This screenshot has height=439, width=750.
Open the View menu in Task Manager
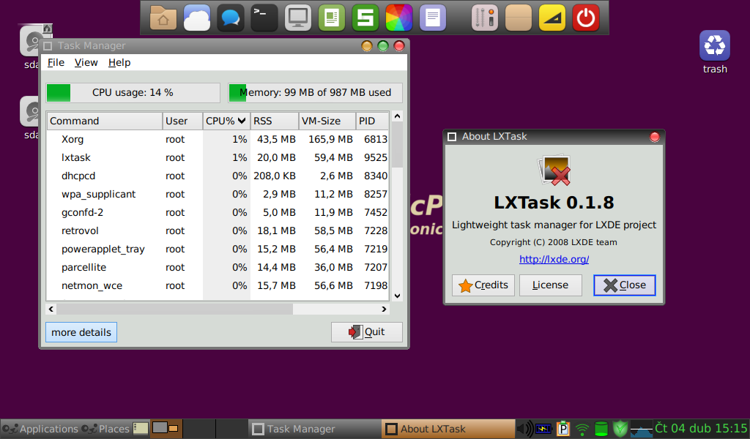point(86,62)
